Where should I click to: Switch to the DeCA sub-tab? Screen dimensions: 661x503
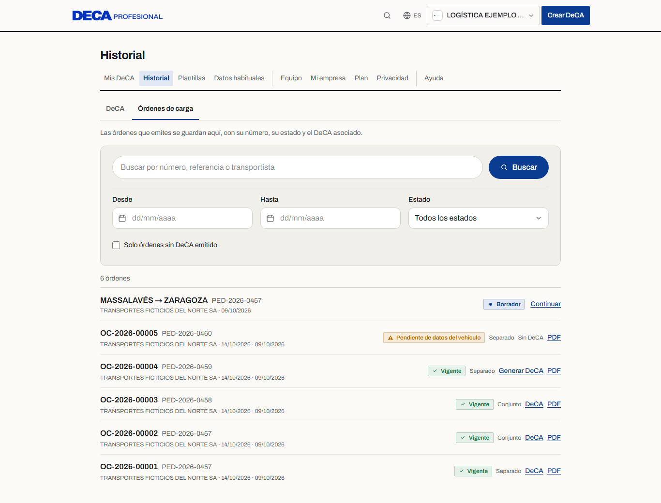point(115,109)
